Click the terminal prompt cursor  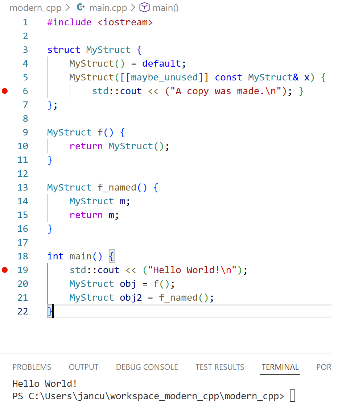click(x=293, y=396)
